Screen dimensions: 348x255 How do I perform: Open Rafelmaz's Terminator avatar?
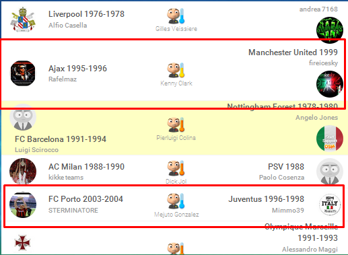click(x=23, y=73)
